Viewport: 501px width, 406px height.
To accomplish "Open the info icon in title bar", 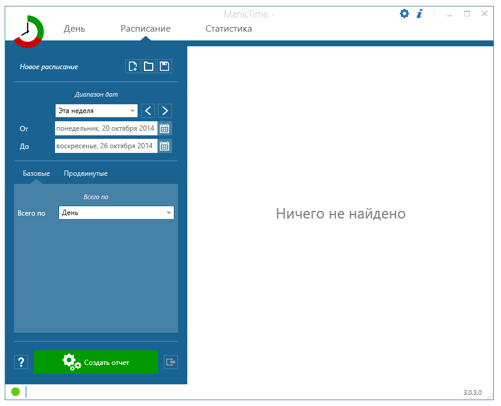I will pos(420,13).
